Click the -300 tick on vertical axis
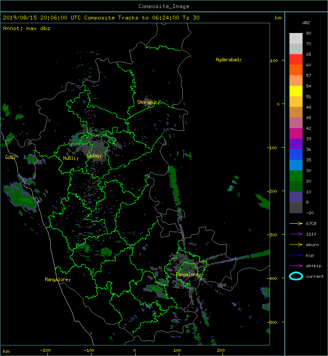 (272, 235)
